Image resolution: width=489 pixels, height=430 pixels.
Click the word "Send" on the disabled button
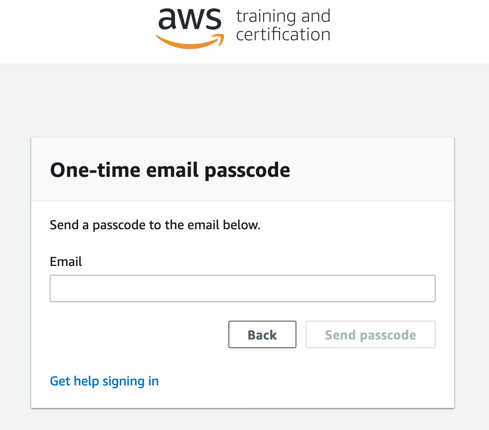(x=340, y=335)
